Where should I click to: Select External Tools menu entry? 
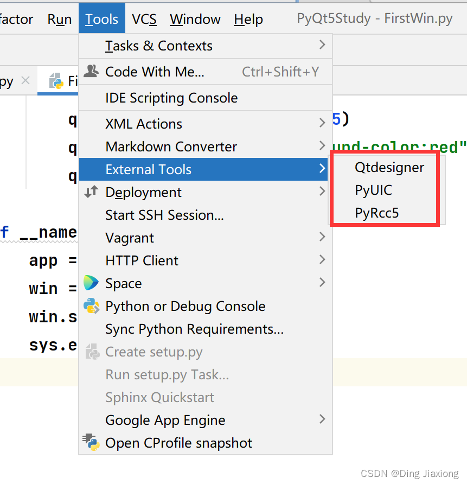(x=203, y=169)
